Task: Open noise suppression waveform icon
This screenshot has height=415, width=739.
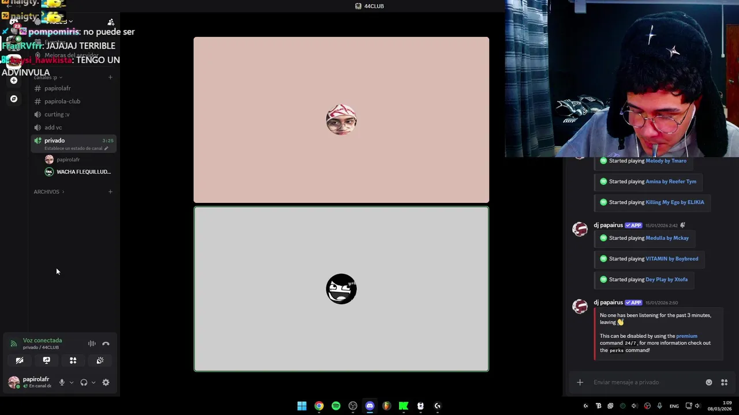Action: coord(92,344)
